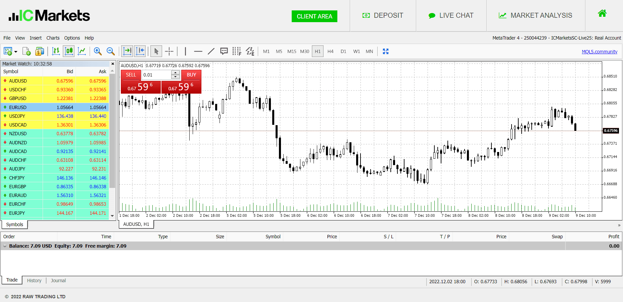Click BUY on the one-click panel
Image resolution: width=623 pixels, height=302 pixels.
tap(191, 75)
